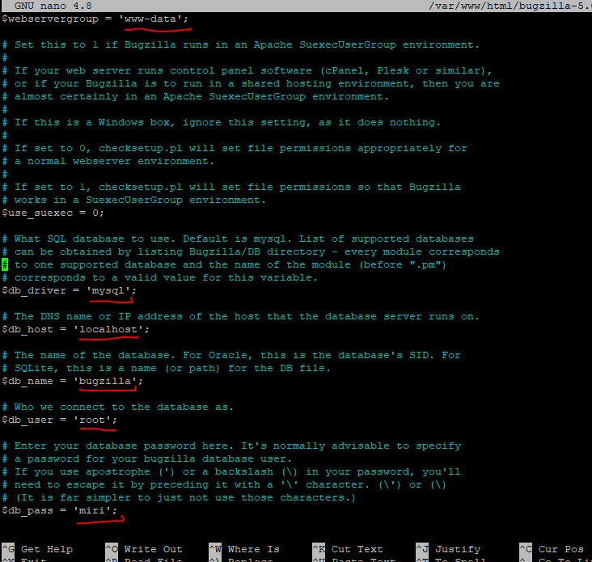Click the $webservergroup variable name

[x=50, y=19]
